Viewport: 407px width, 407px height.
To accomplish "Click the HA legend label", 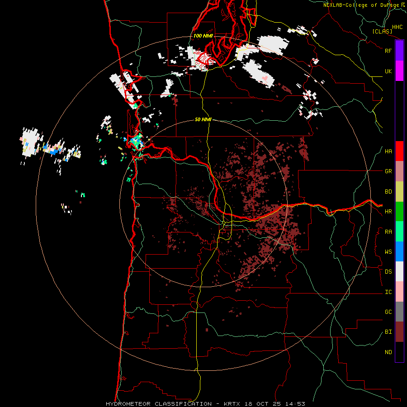I will [x=388, y=151].
